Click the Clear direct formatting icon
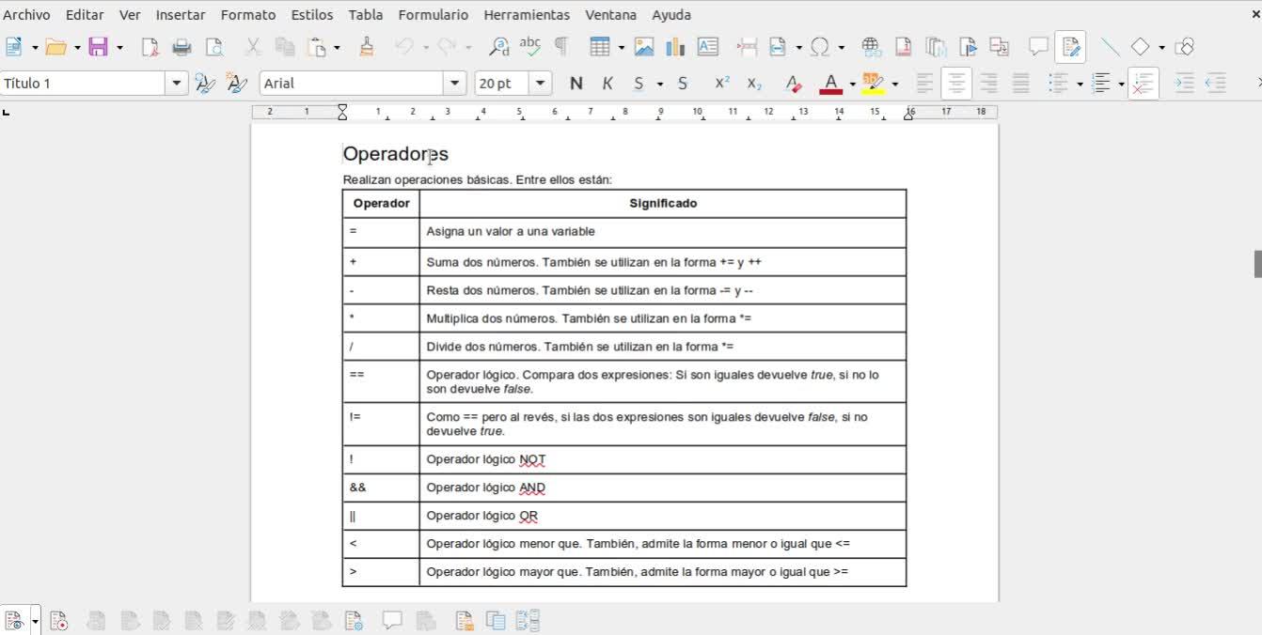The width and height of the screenshot is (1262, 635). pos(794,84)
